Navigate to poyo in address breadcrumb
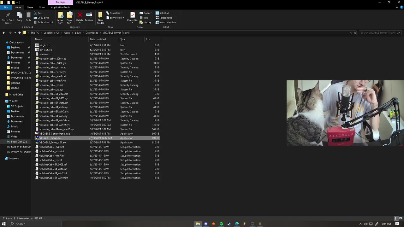This screenshot has width=404, height=227. click(78, 33)
